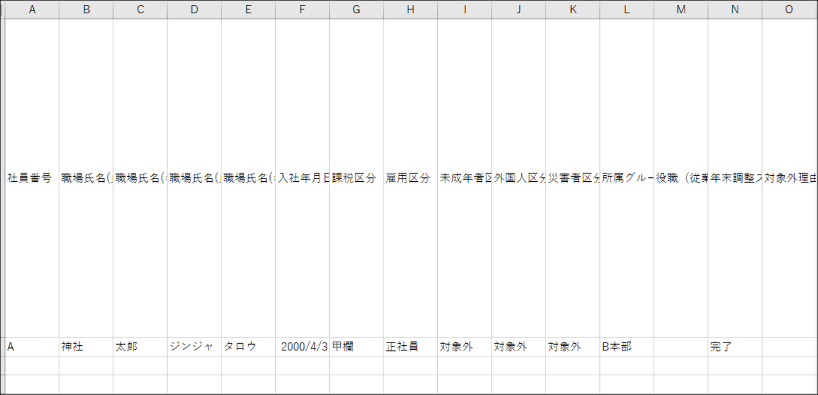Select the 課税区分 header cell
The width and height of the screenshot is (818, 395).
pyautogui.click(x=356, y=178)
